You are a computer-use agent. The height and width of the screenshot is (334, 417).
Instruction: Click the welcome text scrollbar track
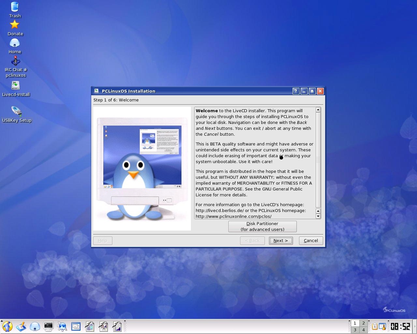(318, 160)
